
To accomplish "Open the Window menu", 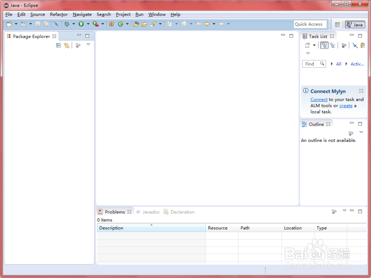I will (x=157, y=14).
